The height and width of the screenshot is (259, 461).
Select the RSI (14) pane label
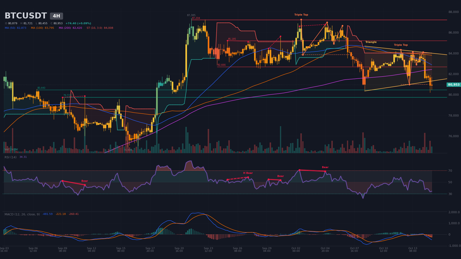(10, 157)
